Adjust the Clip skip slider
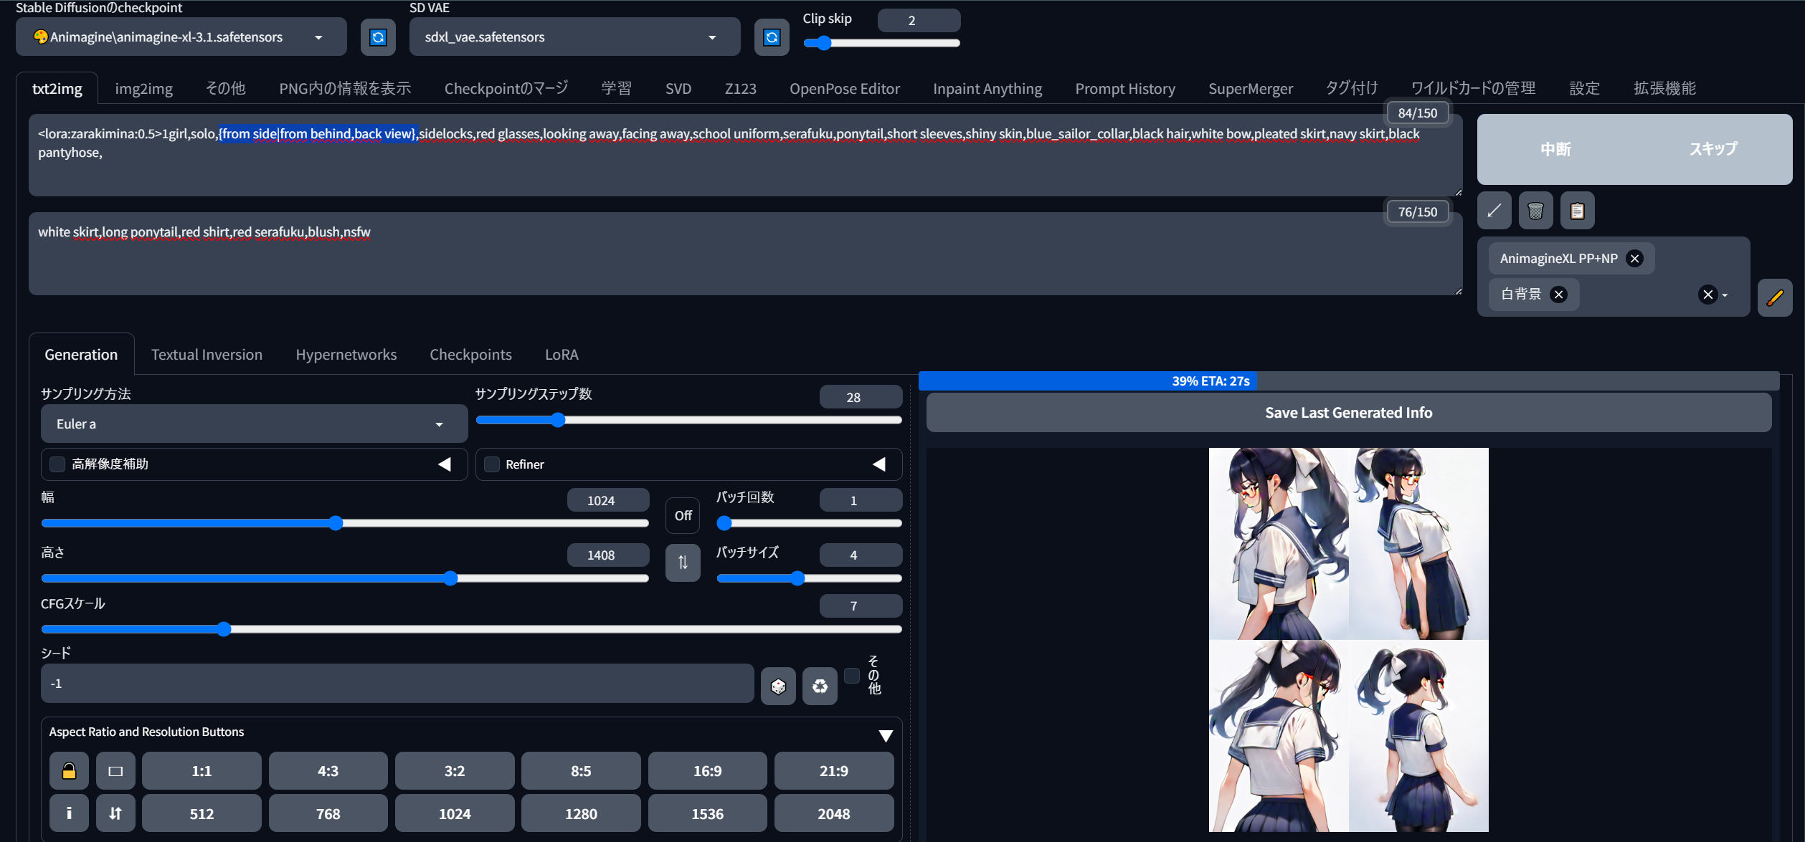 [881, 43]
